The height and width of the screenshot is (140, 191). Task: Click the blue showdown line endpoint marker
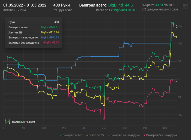[177, 26]
